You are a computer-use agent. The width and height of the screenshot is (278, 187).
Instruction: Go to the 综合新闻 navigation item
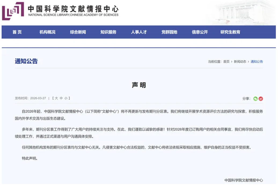[78, 32]
